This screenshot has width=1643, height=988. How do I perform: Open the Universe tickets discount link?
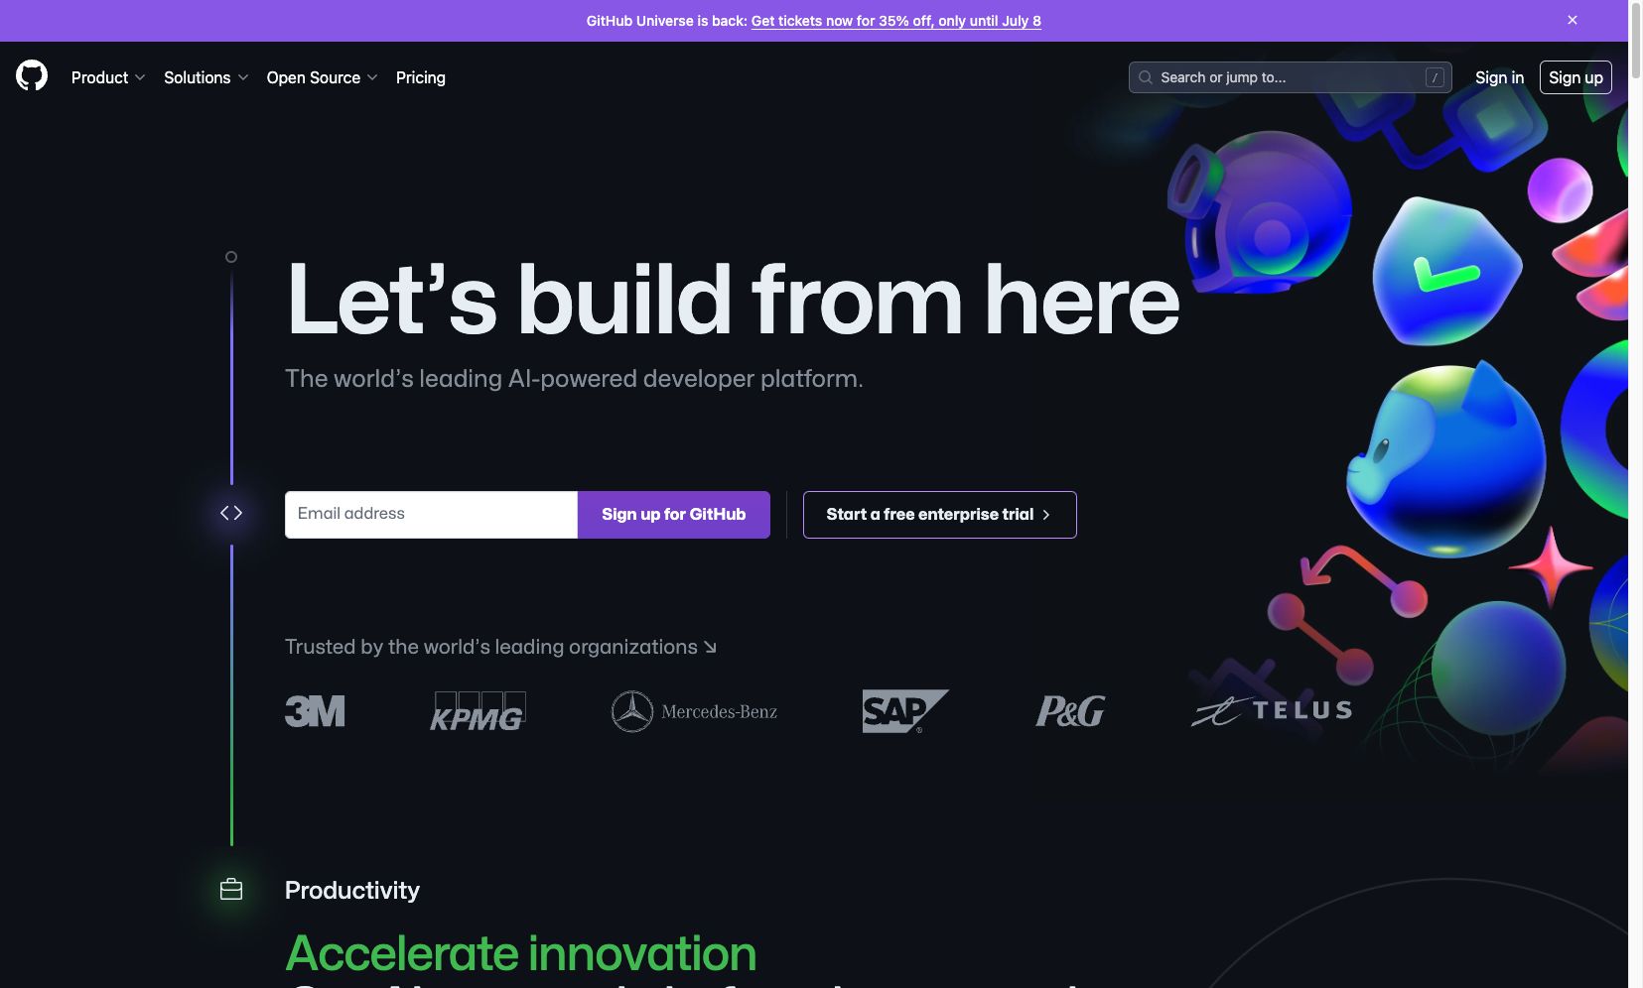pos(896,21)
